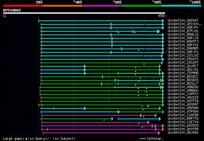Select UniRef100_B9RMR5 entry label
The image size is (204, 141).
coord(183,49)
